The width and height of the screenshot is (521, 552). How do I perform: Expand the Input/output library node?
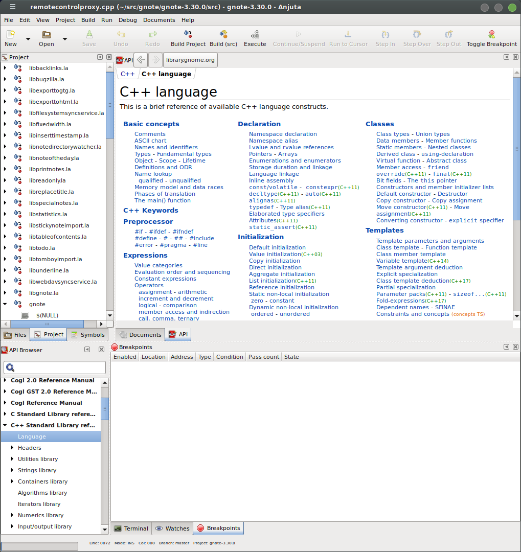coord(12,526)
